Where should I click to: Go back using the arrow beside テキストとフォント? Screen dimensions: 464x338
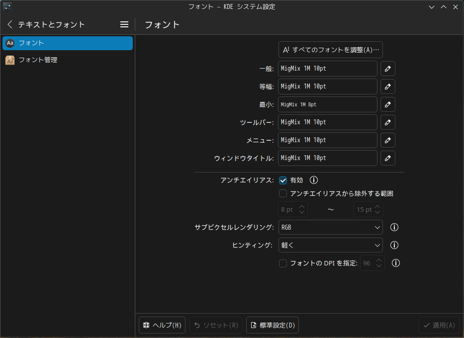10,24
